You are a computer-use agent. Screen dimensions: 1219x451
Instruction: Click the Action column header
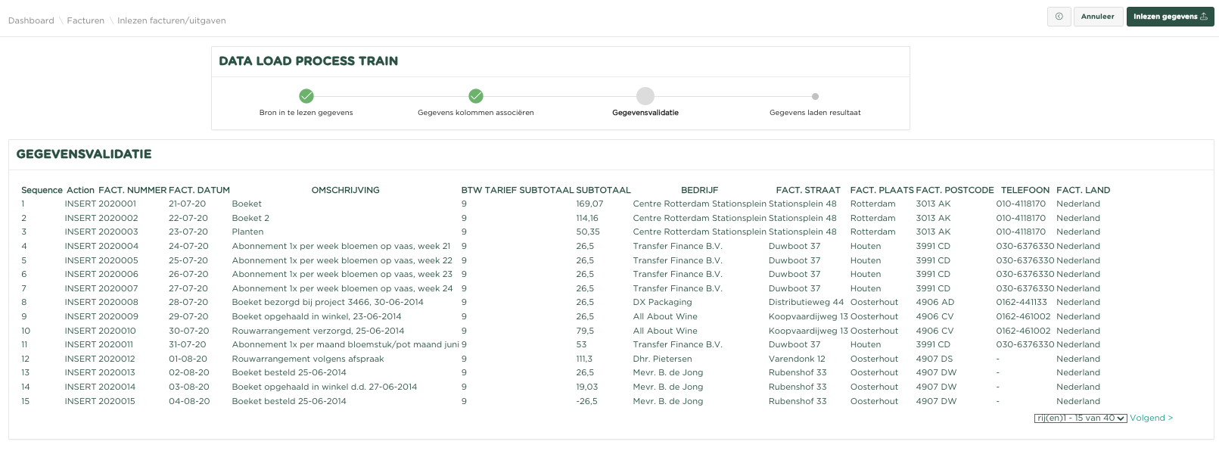pyautogui.click(x=80, y=190)
